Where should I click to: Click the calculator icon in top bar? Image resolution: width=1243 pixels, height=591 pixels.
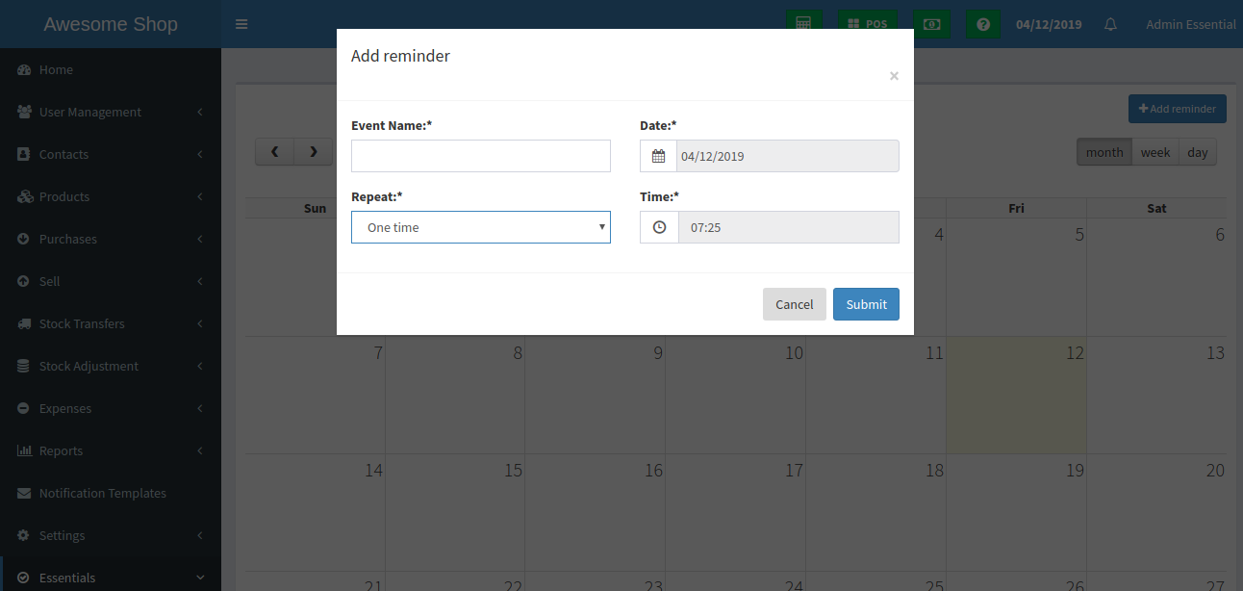pyautogui.click(x=803, y=24)
